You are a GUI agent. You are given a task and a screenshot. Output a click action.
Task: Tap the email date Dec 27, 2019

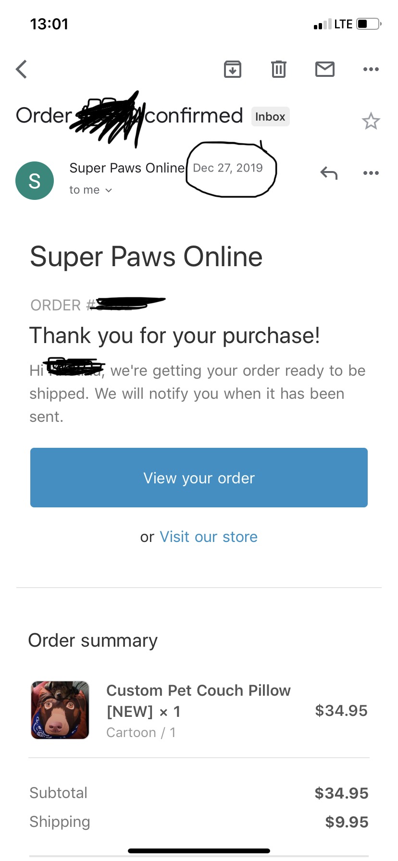tap(228, 168)
